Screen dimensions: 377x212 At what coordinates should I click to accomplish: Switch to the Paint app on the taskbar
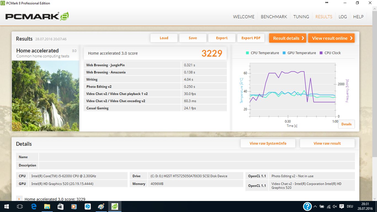click(101, 206)
